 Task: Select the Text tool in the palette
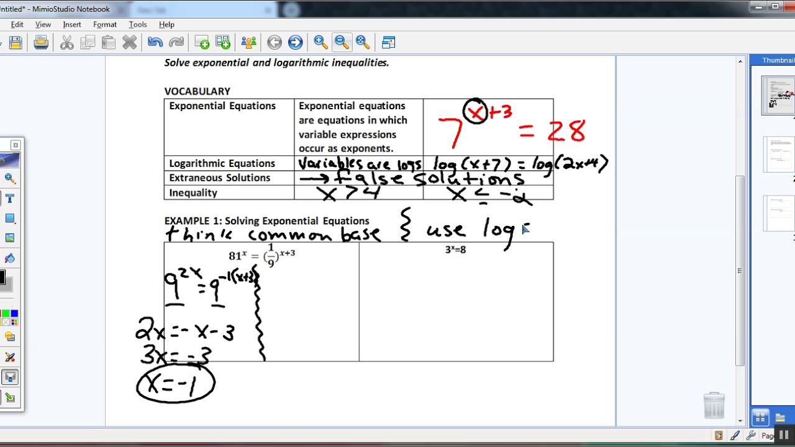point(10,198)
